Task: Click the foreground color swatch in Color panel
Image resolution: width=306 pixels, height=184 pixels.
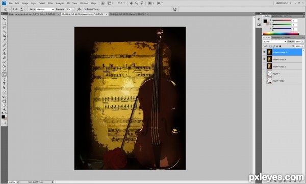Action: click(265, 21)
